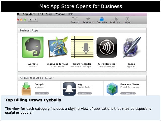Open the App Store menu

(29, 14)
